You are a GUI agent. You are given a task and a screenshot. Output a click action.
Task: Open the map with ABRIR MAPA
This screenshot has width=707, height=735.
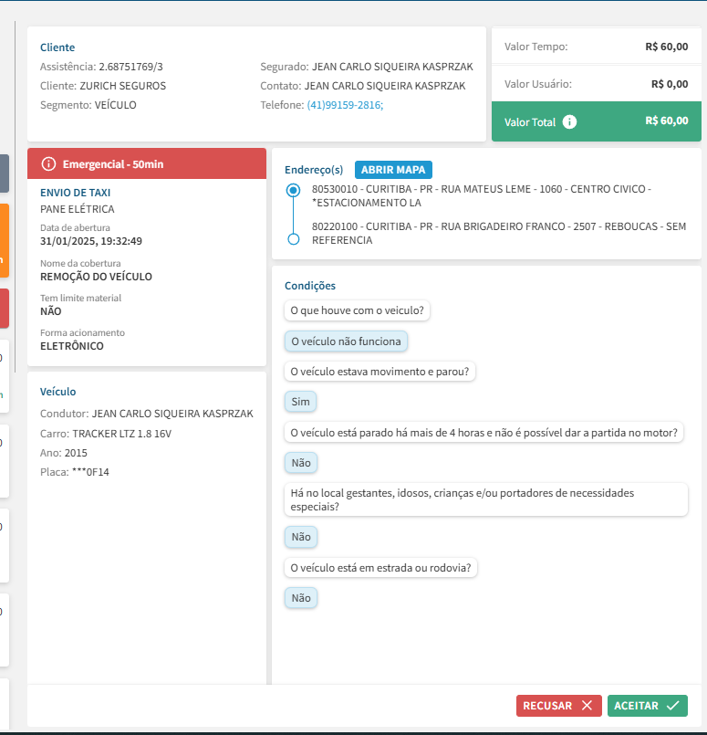pos(393,170)
